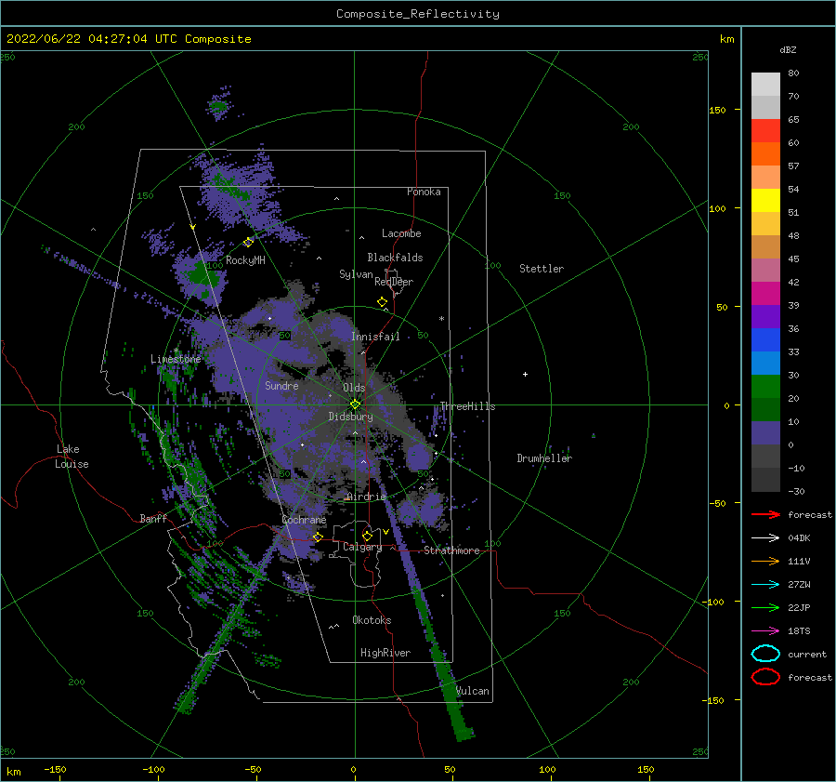The width and height of the screenshot is (836, 782).
Task: Click the Innisfail label
Action: (x=375, y=337)
